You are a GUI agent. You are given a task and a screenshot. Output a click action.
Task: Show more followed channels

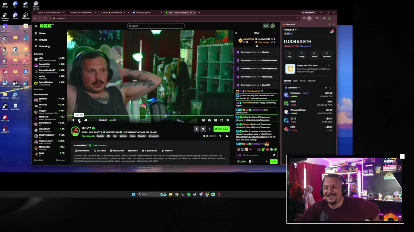tap(38, 89)
